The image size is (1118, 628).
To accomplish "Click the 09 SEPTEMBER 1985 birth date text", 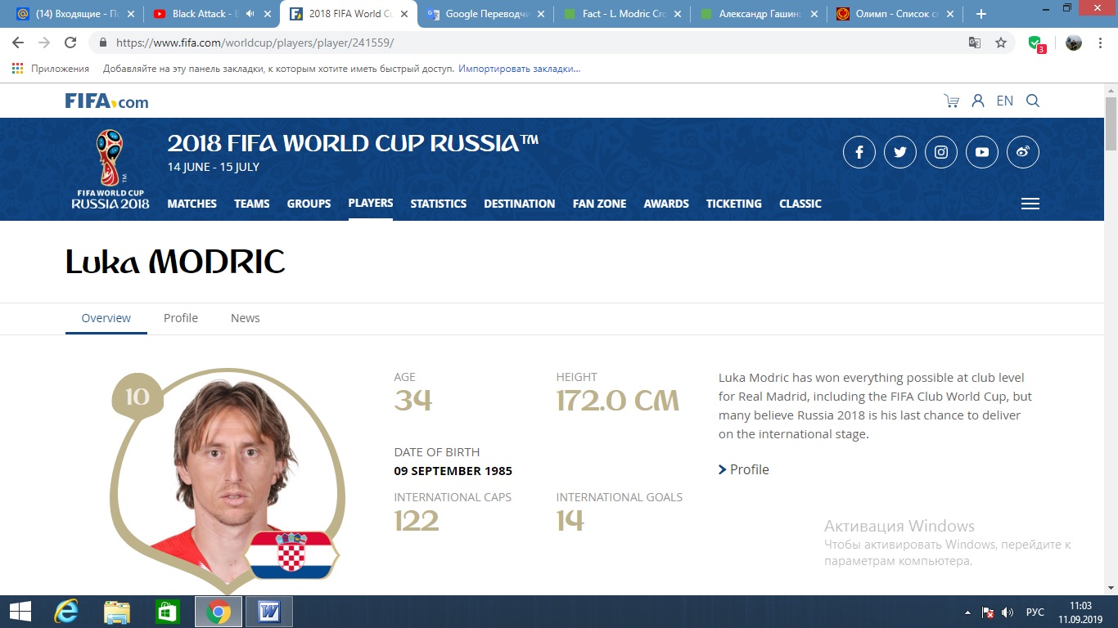I will tap(453, 471).
